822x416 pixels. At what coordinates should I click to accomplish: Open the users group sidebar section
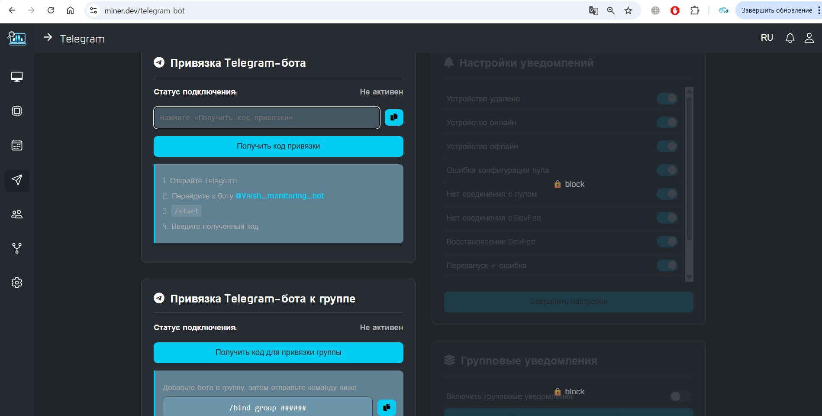pos(17,214)
